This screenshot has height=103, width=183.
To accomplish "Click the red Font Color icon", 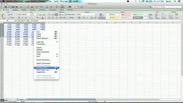I will pos(43,18).
